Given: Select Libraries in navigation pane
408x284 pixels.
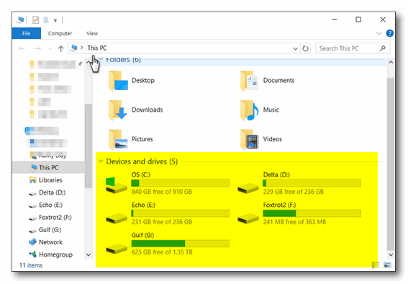Looking at the screenshot, I should [50, 180].
